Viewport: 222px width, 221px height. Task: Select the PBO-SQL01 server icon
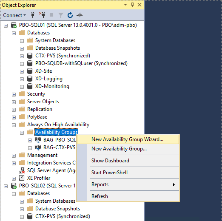tap(14, 25)
